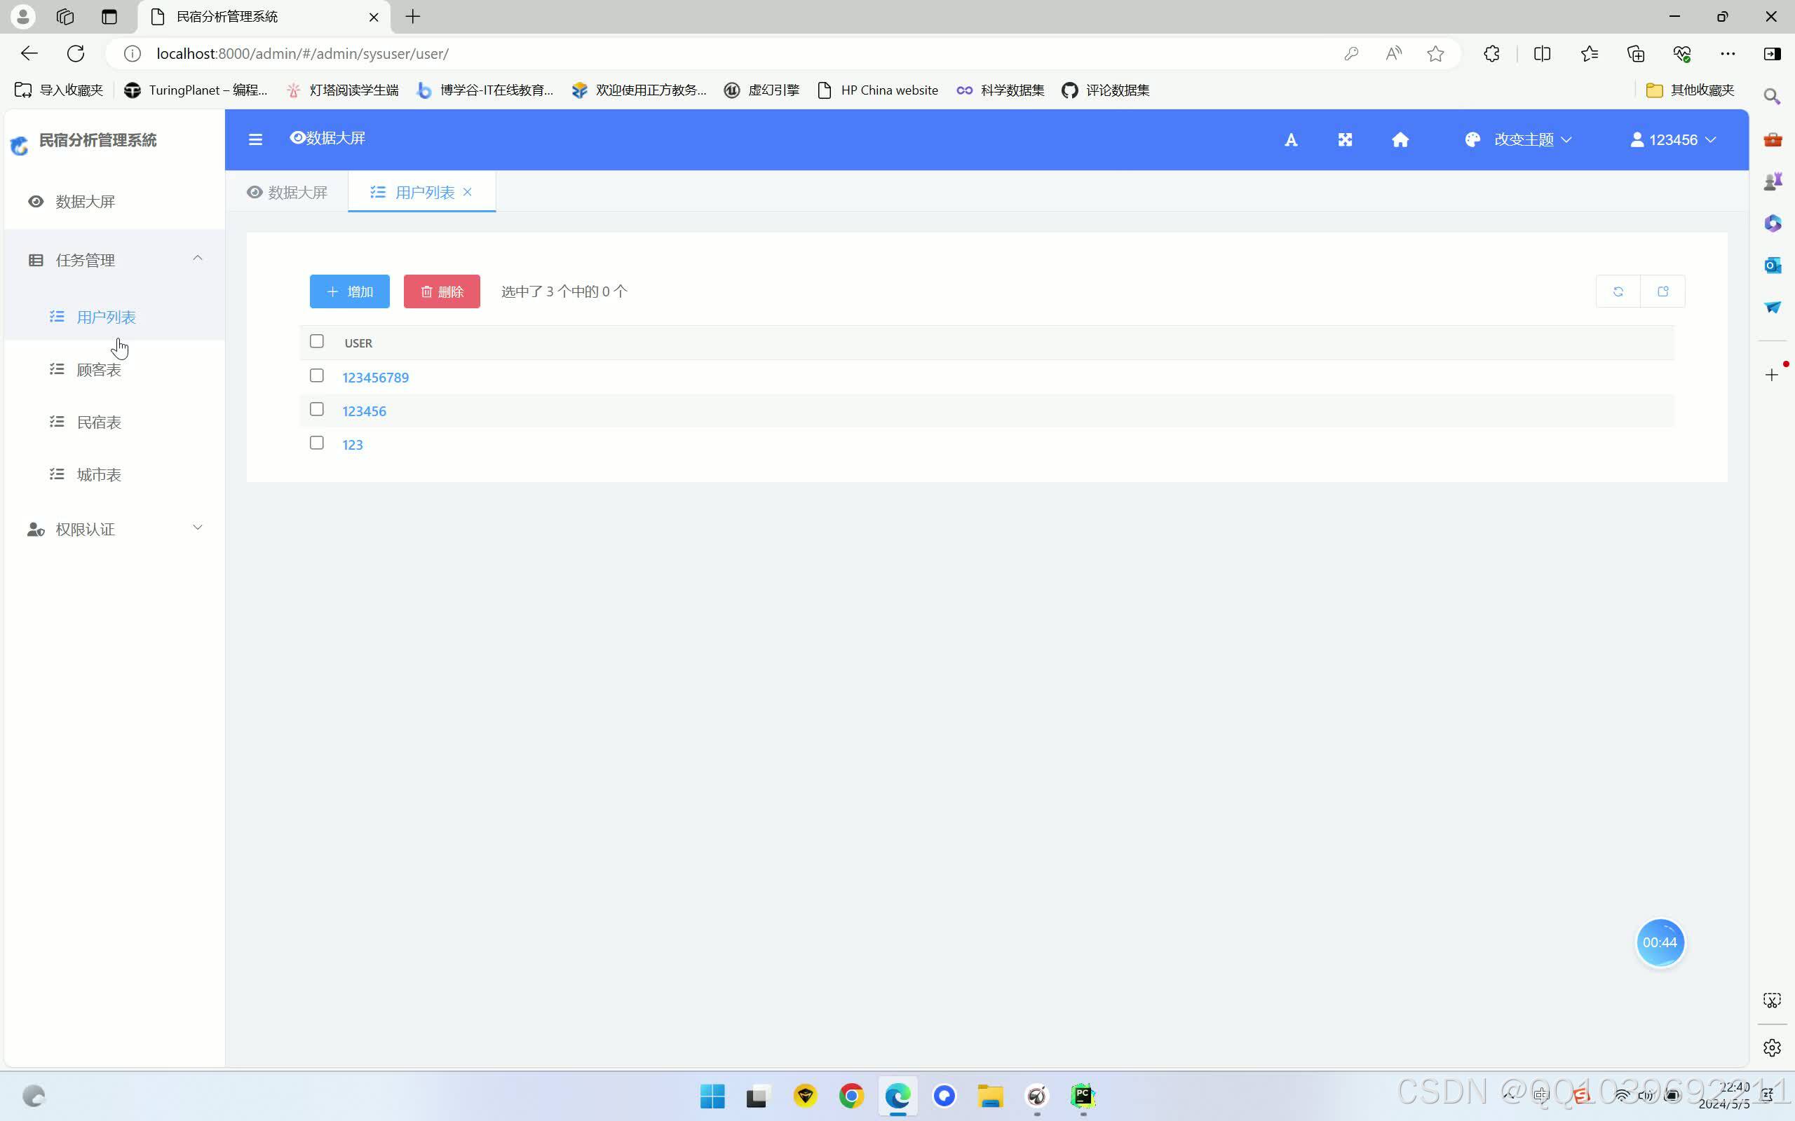1795x1121 pixels.
Task: Open the browser profile avatar icon
Action: pos(23,16)
